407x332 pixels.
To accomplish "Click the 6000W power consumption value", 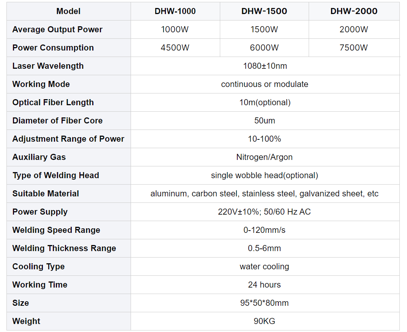I will (264, 47).
